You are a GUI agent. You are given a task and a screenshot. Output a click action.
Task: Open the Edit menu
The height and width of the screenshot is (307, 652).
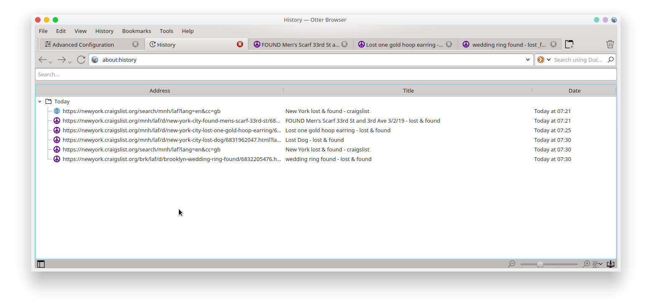coord(61,31)
